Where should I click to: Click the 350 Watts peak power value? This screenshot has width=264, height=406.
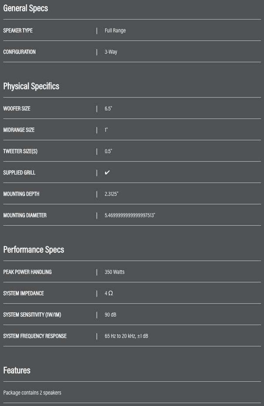[x=115, y=272]
